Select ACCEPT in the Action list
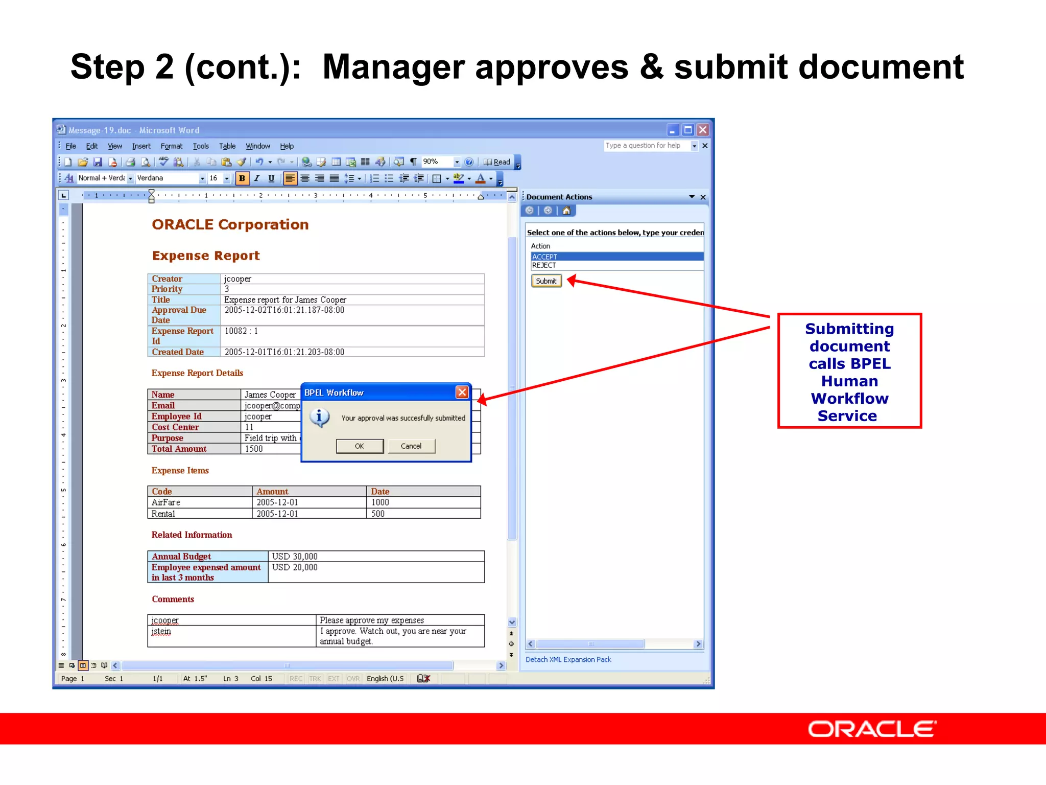 coord(617,257)
